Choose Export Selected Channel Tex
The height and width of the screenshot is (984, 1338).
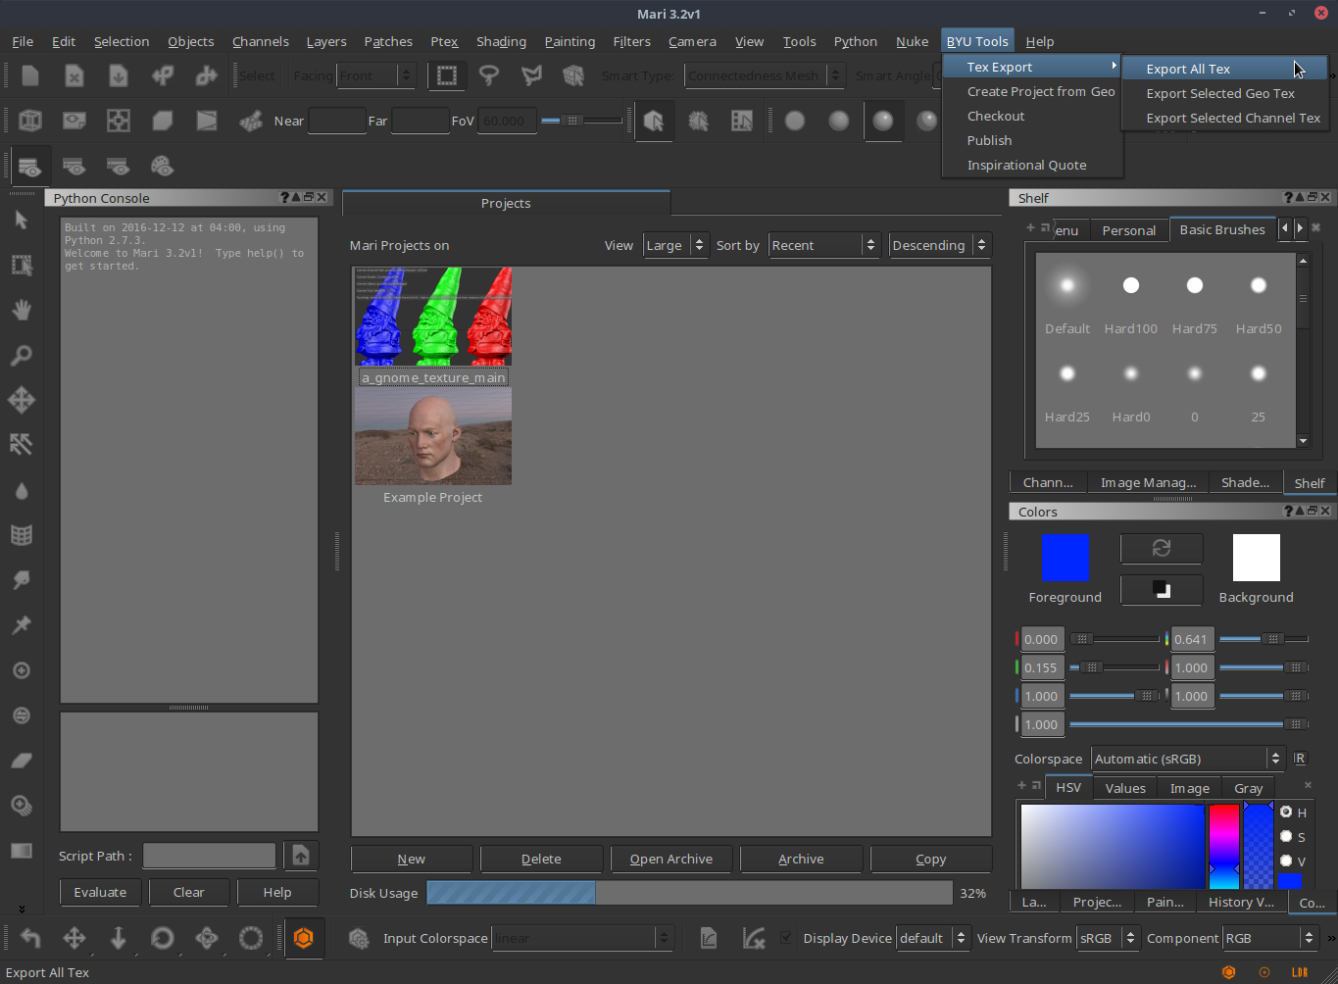coord(1225,118)
